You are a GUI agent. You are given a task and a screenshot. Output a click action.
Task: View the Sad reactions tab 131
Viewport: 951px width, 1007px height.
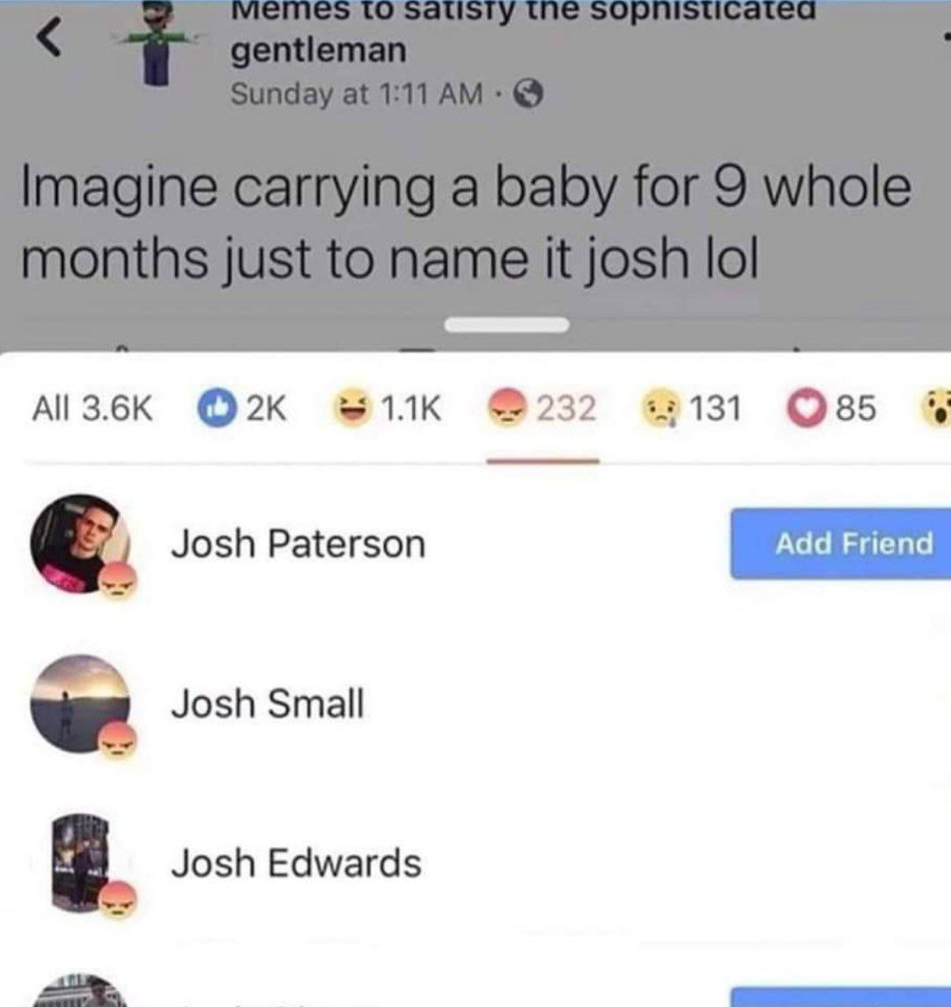[692, 408]
